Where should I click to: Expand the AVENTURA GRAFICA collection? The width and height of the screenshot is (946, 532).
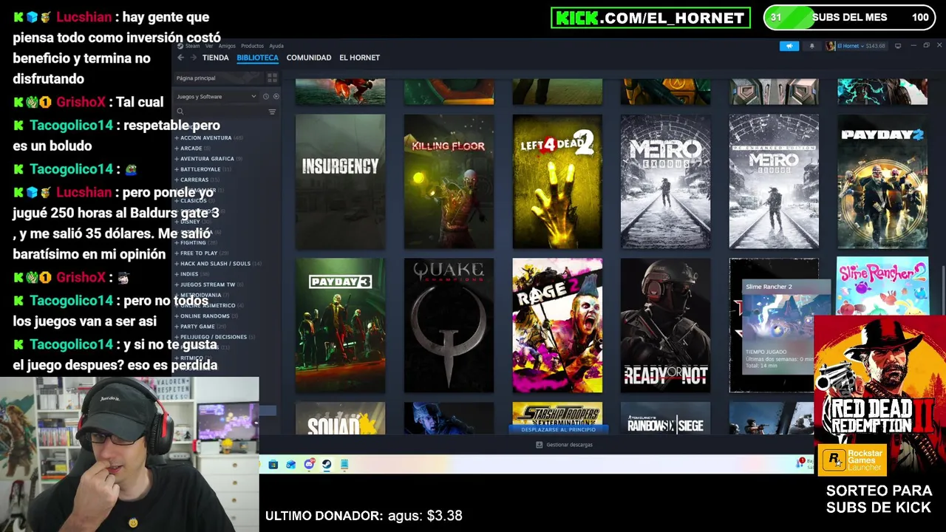point(209,158)
